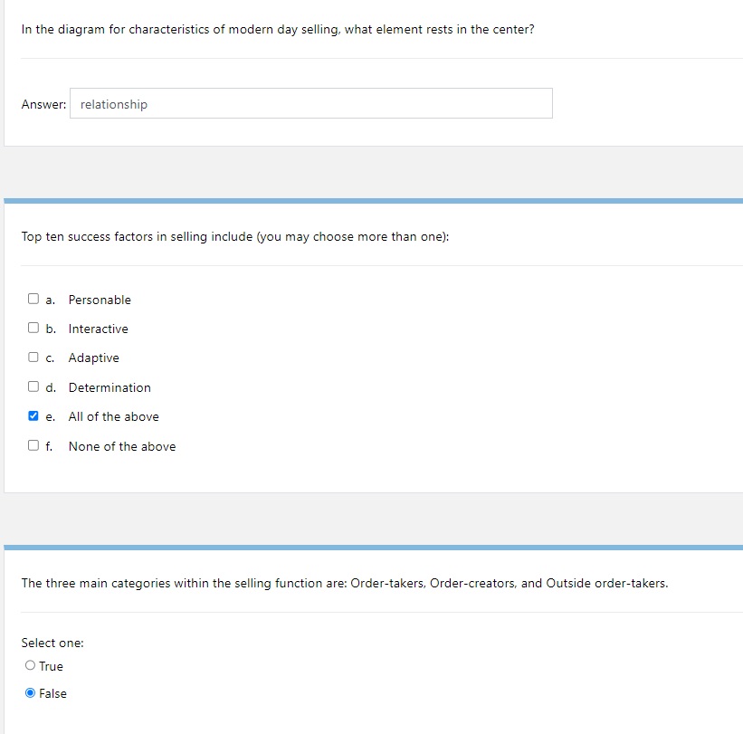
Task: Click the 'Answer:' label beside the text field
Action: pyautogui.click(x=43, y=104)
